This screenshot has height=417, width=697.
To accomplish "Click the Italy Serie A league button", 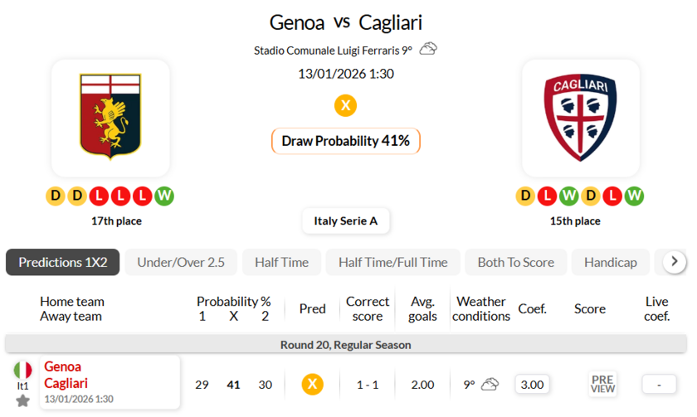I will coord(346,221).
